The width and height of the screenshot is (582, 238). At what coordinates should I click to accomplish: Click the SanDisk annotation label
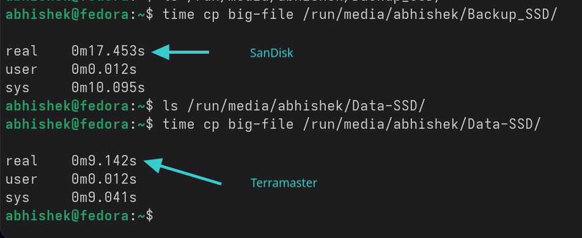271,53
